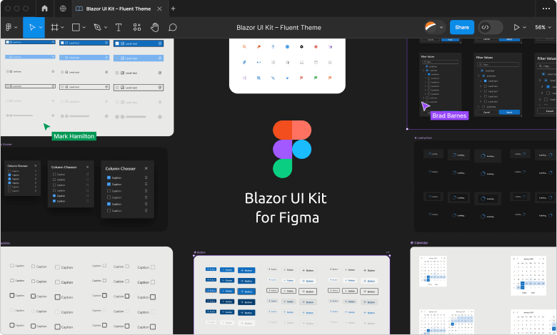Image resolution: width=557 pixels, height=335 pixels.
Task: Select the purple filter document icon on card
Action: click(x=330, y=46)
